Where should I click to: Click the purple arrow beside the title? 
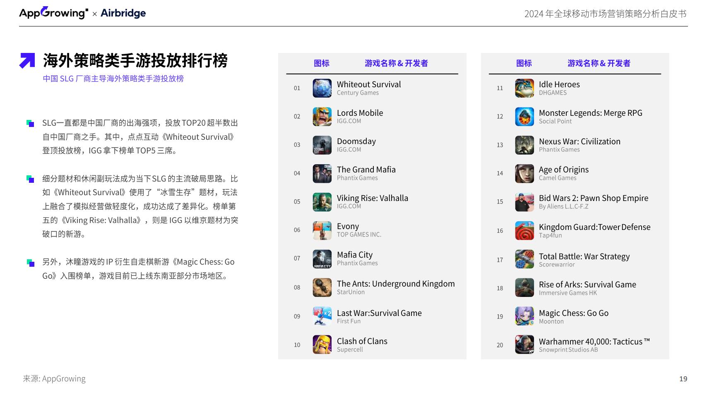click(27, 60)
